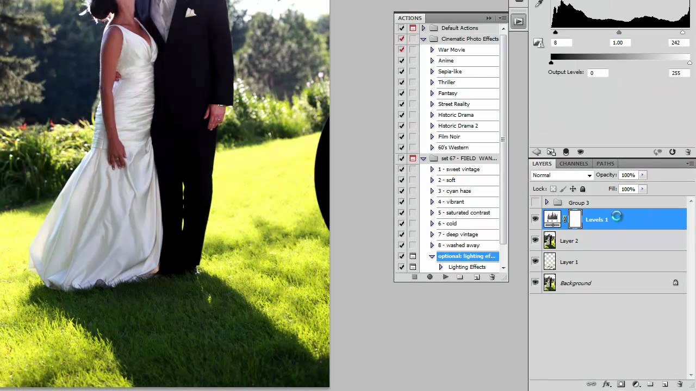Lock all padlock icon in Layers panel
The image size is (696, 391).
click(582, 189)
